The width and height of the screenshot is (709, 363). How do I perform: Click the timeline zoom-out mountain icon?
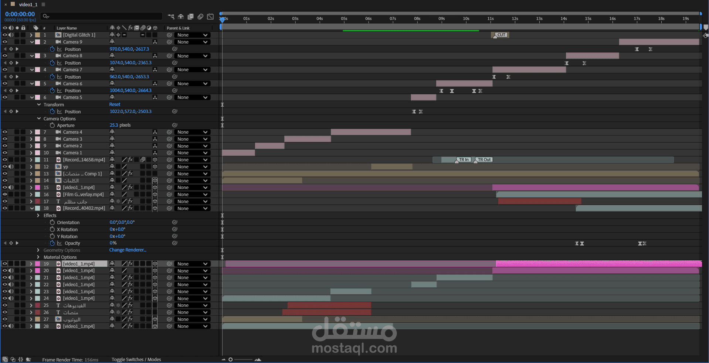pos(224,359)
